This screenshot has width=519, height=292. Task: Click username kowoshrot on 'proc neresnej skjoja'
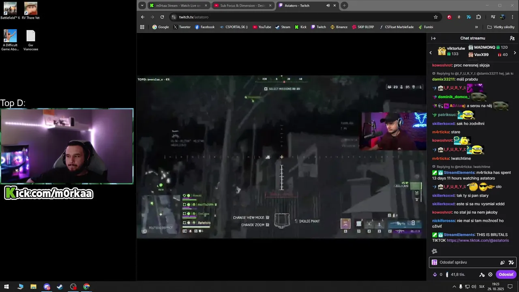point(442,65)
